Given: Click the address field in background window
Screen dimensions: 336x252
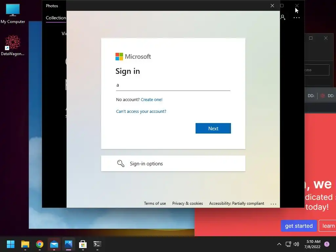Looking at the screenshot, I should (317, 70).
